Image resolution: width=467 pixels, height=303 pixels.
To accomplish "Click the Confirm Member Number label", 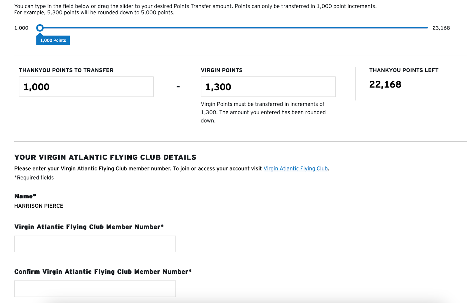I will coord(103,272).
